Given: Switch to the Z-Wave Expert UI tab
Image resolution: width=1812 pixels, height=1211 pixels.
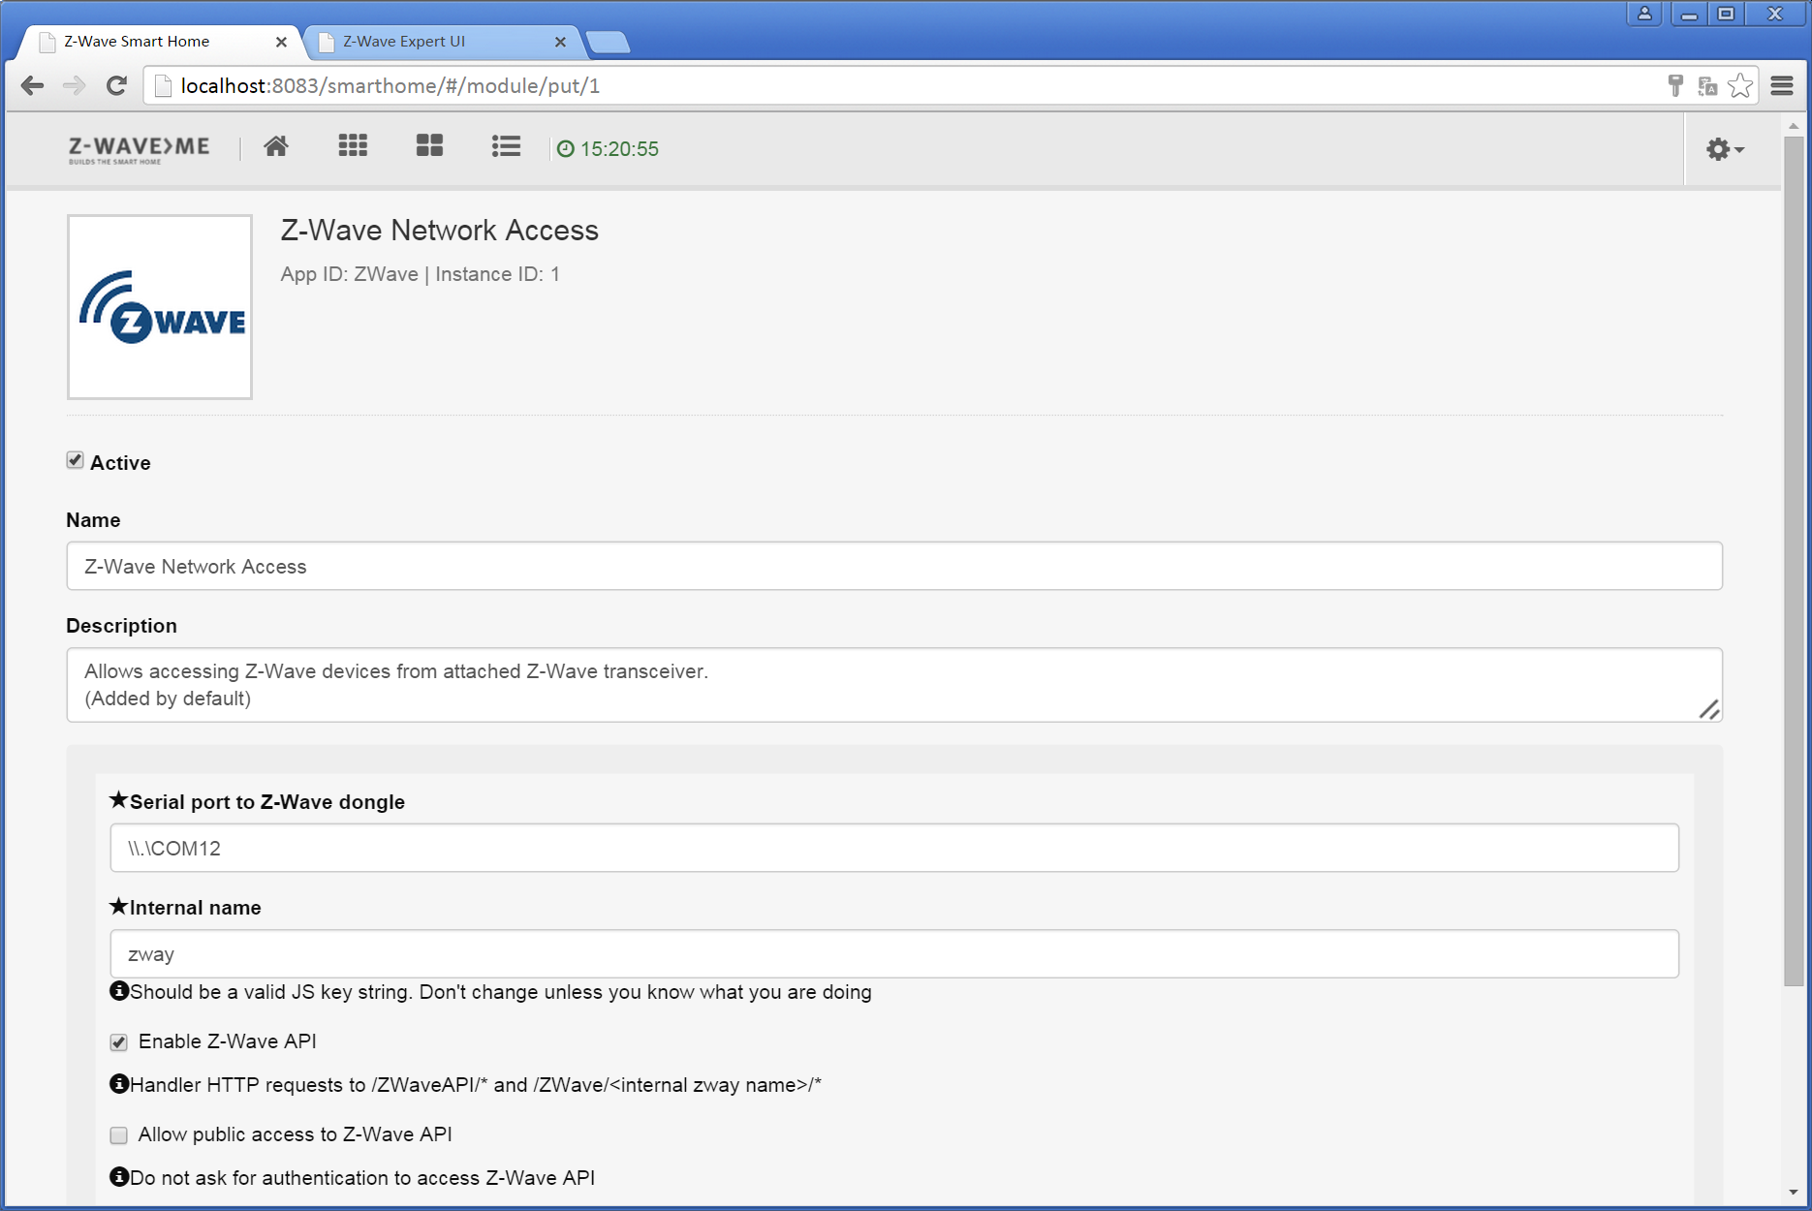Looking at the screenshot, I should pos(441,42).
